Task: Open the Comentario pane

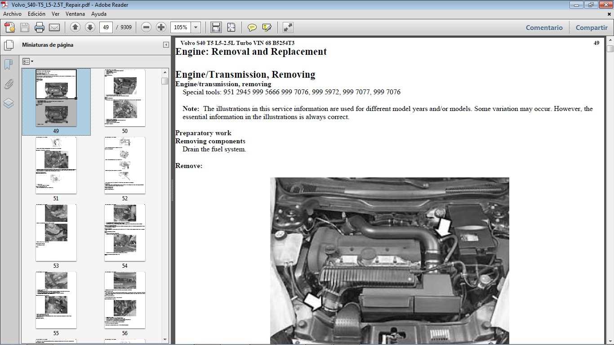Action: (544, 27)
